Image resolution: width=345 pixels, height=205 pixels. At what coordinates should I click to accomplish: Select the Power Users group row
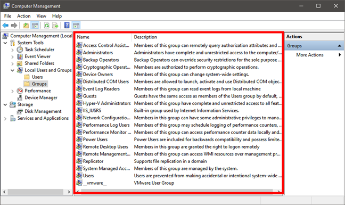pyautogui.click(x=179, y=140)
